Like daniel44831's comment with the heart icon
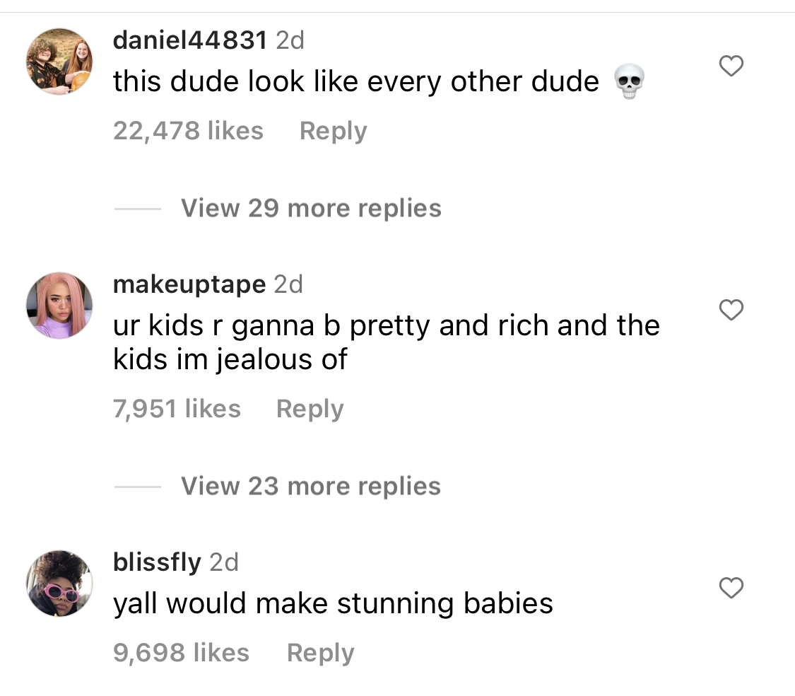Viewport: 795px width, 696px height. click(x=731, y=66)
